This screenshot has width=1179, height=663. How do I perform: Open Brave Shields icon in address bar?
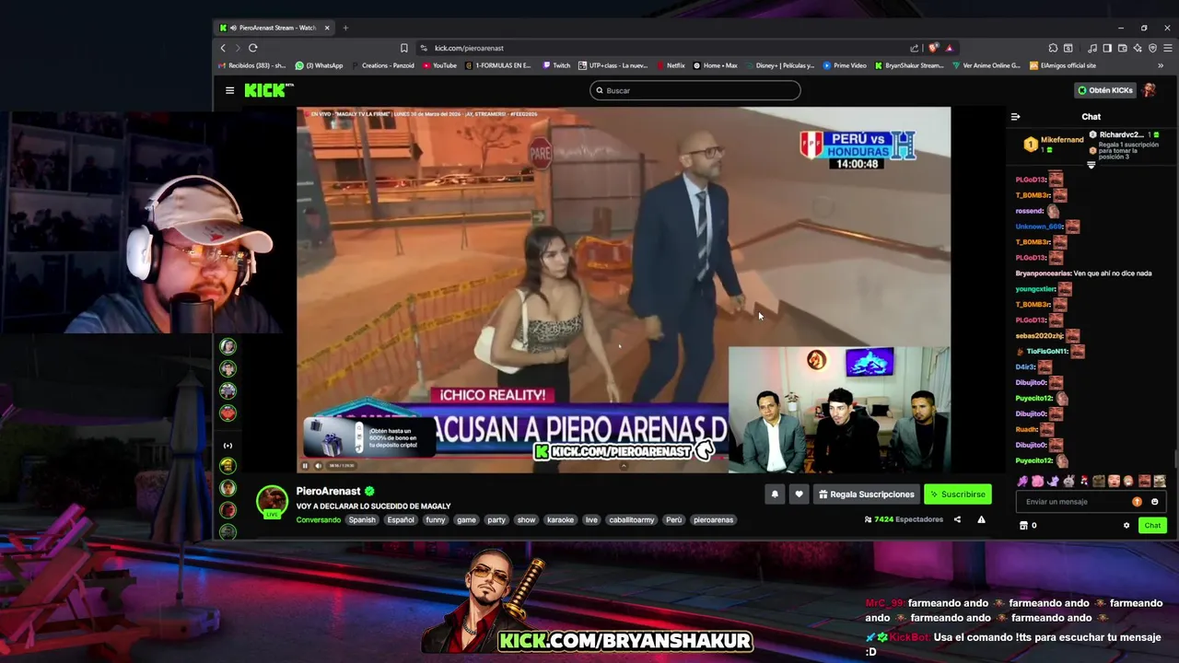(933, 48)
